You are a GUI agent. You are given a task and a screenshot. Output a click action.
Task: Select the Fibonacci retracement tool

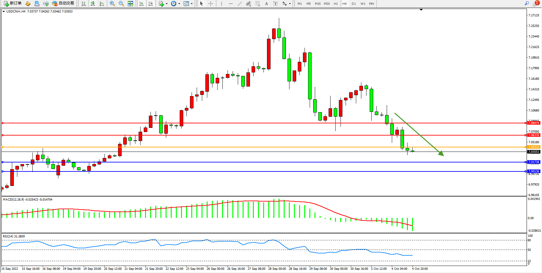[257, 4]
